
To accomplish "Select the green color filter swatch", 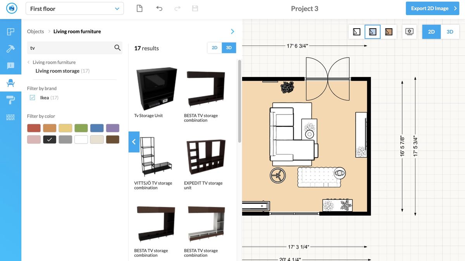I will 81,128.
